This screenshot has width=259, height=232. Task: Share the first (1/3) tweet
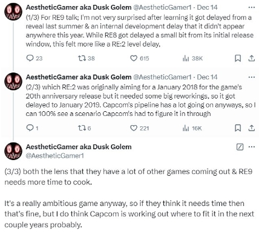[x=251, y=59]
